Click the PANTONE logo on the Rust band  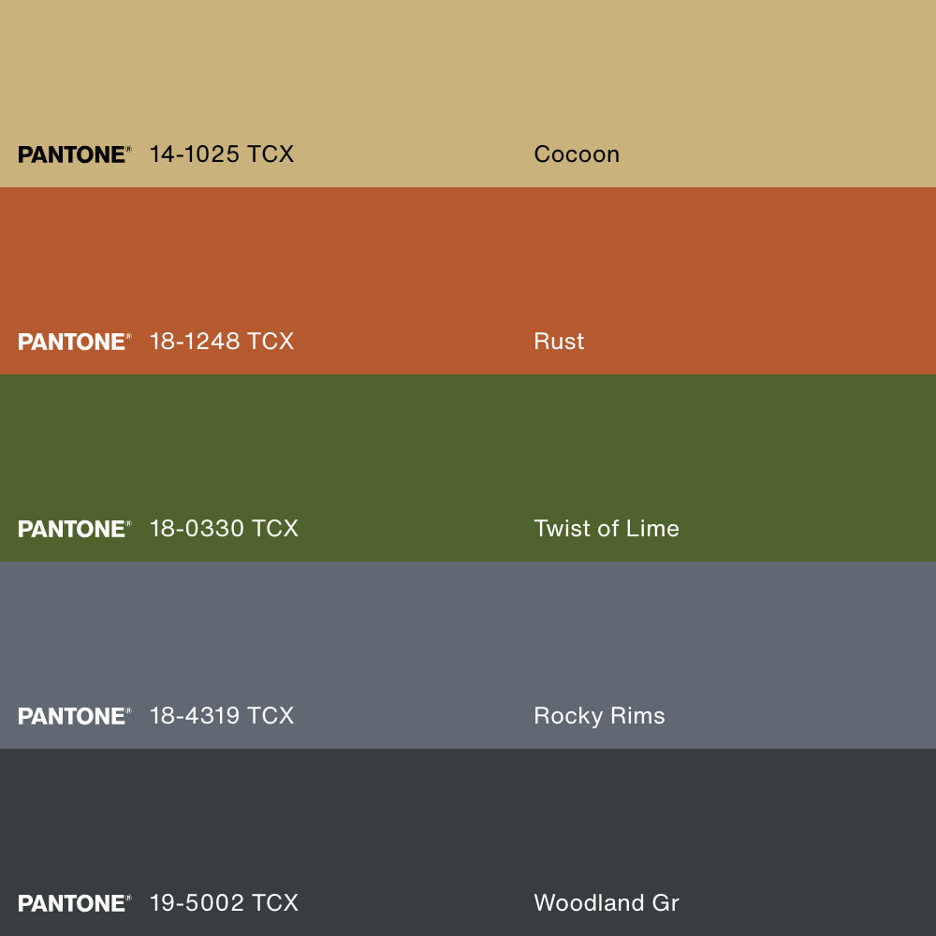pos(74,342)
